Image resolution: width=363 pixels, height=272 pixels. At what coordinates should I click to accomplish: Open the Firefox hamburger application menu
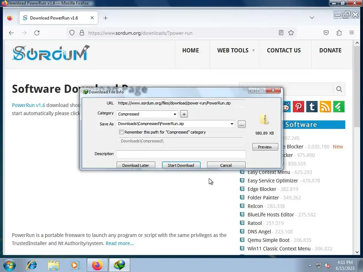point(351,33)
